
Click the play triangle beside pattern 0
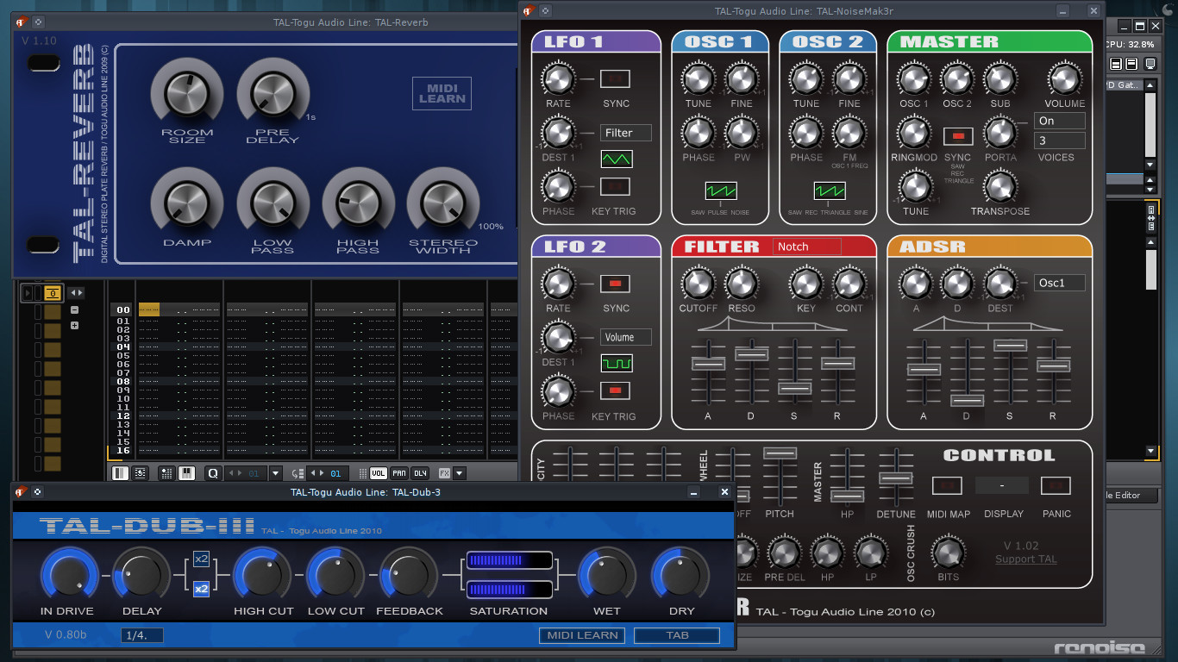[28, 293]
